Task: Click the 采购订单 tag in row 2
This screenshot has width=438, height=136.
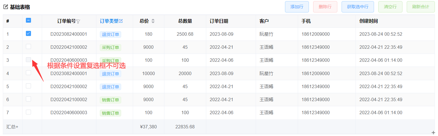Action: point(110,47)
